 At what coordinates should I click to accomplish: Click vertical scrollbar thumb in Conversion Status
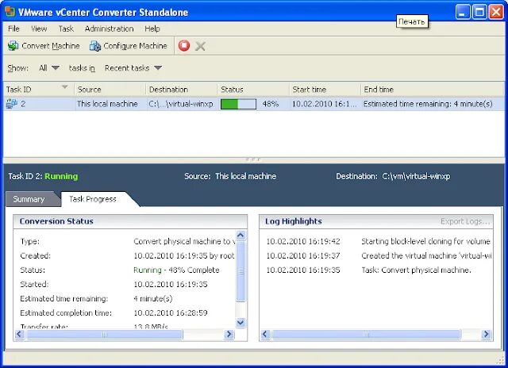click(x=241, y=271)
